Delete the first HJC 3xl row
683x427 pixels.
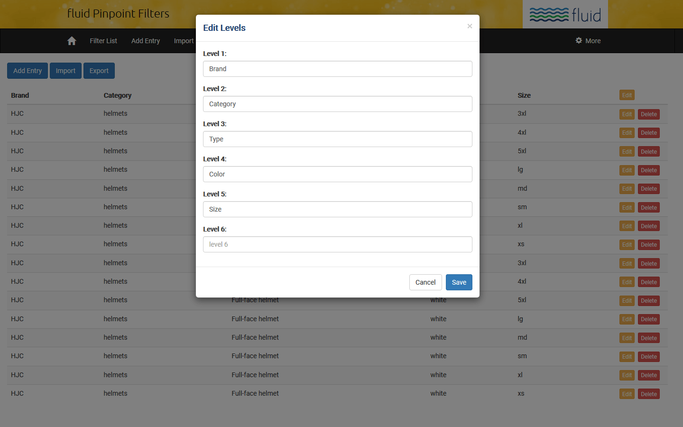coord(648,114)
